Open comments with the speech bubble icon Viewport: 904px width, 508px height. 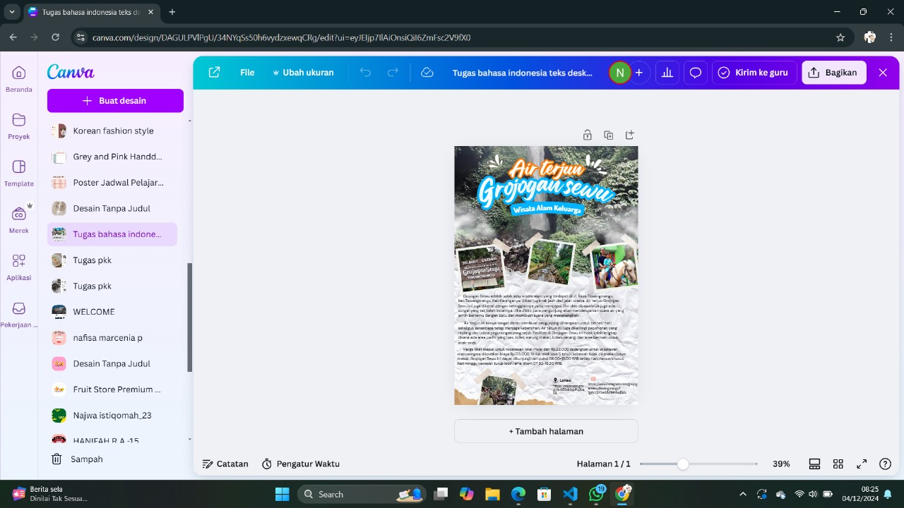[695, 72]
